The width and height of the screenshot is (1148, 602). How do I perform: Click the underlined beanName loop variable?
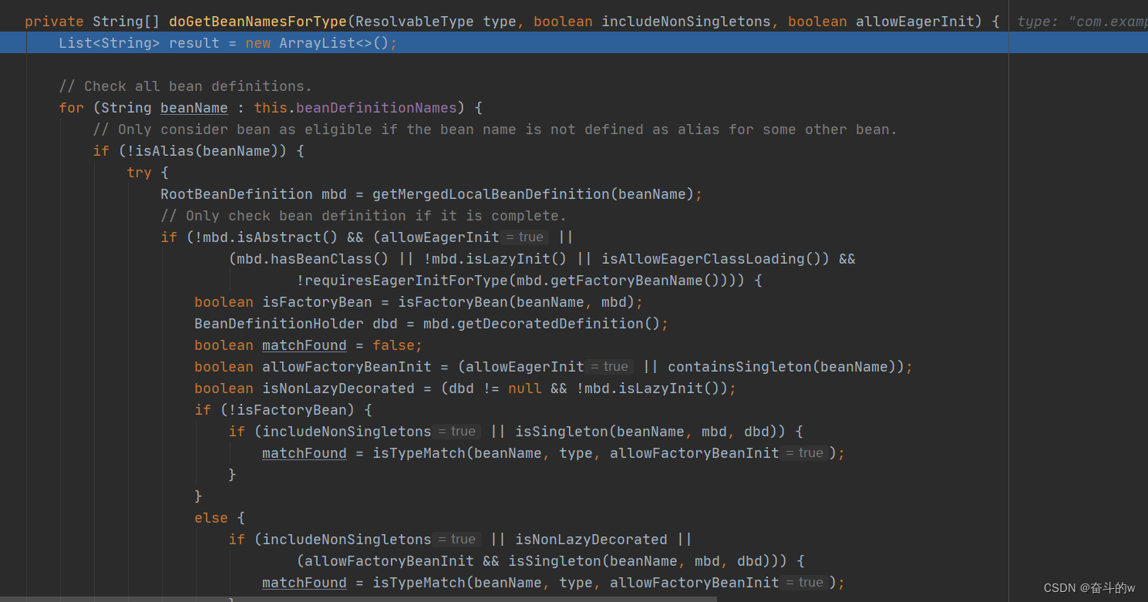194,107
